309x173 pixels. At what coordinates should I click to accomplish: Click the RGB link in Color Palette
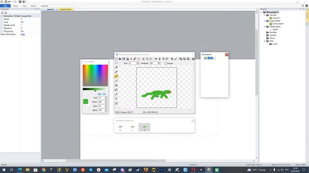point(99,94)
